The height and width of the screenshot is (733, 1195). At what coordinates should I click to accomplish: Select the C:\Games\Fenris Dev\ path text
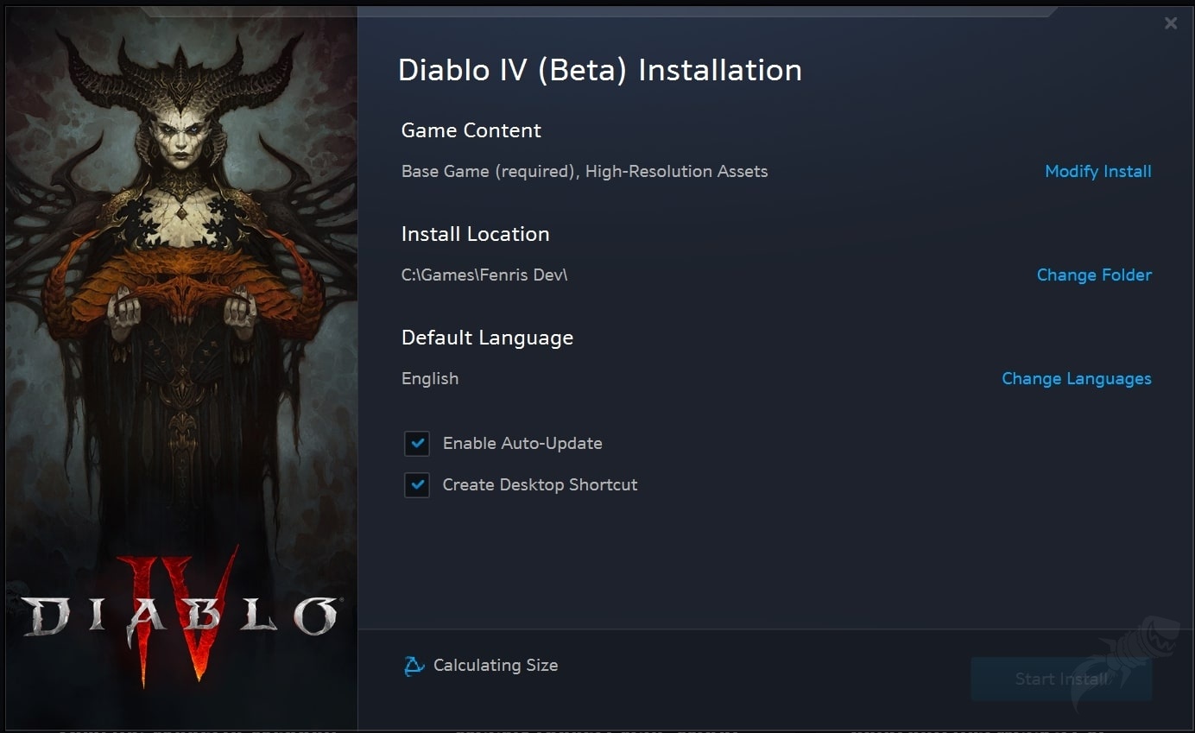484,275
